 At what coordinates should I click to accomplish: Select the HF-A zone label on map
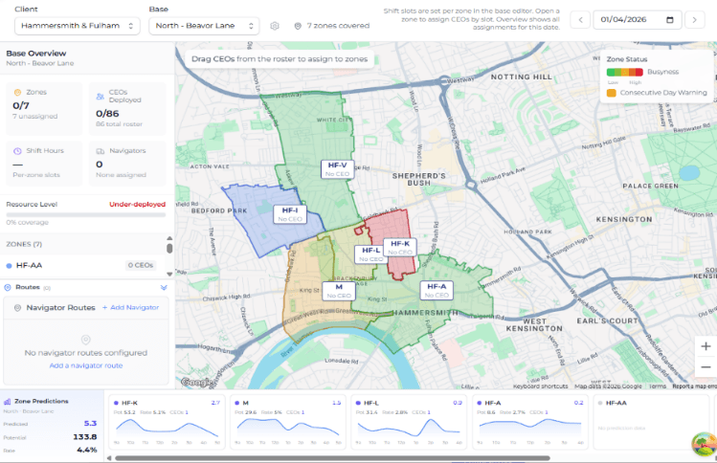click(x=437, y=290)
